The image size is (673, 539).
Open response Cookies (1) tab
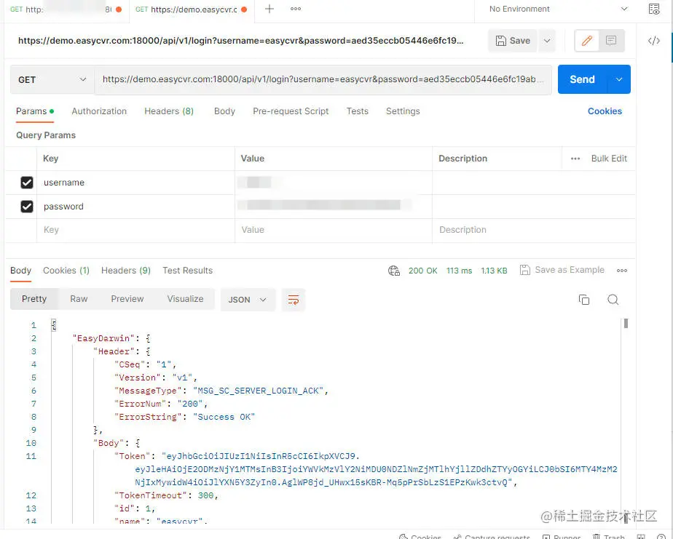tap(66, 271)
